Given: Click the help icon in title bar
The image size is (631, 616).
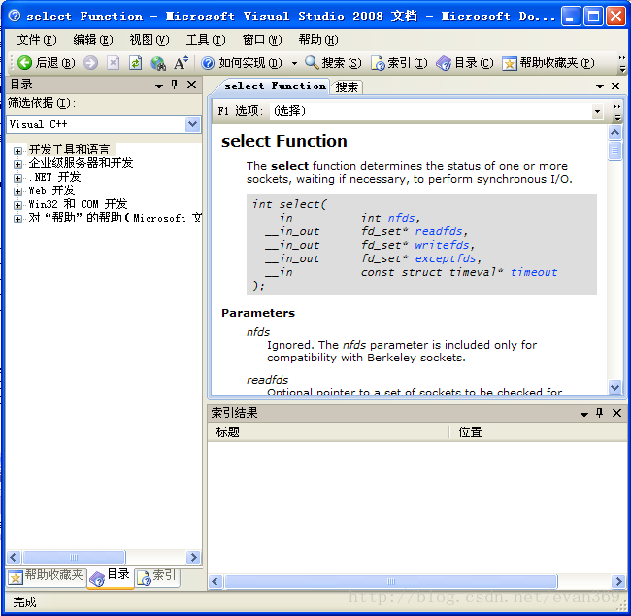Looking at the screenshot, I should [x=15, y=16].
